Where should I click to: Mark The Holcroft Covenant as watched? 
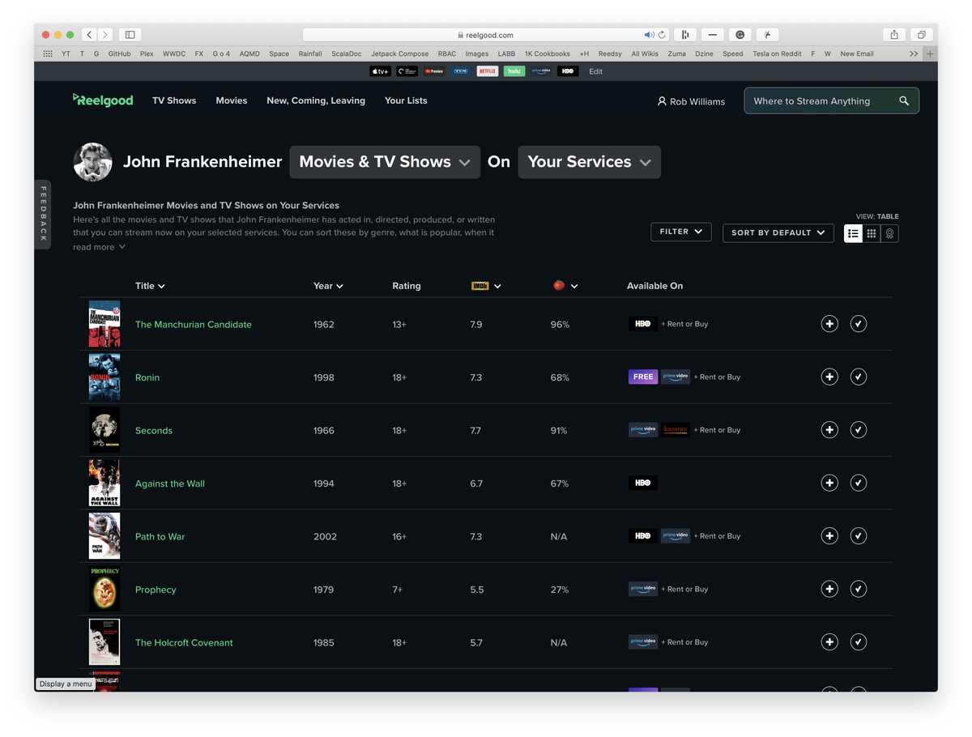859,642
